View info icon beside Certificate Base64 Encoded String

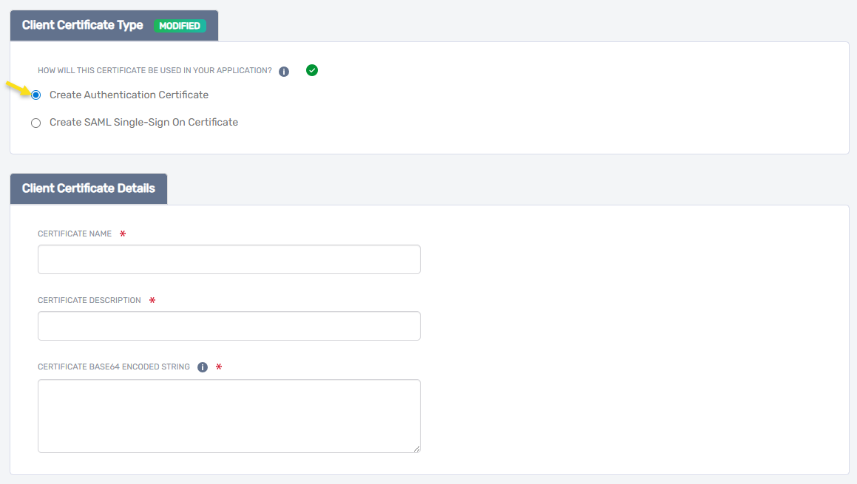[x=202, y=367]
